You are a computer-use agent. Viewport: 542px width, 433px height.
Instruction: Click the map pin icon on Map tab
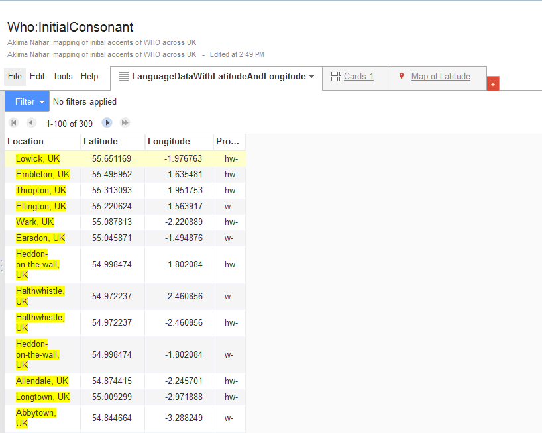point(402,77)
